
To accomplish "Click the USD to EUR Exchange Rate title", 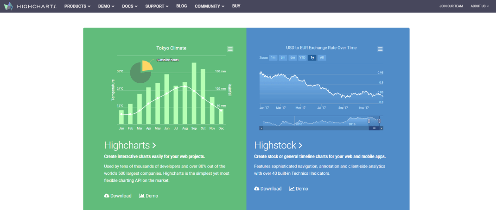I will (x=321, y=48).
